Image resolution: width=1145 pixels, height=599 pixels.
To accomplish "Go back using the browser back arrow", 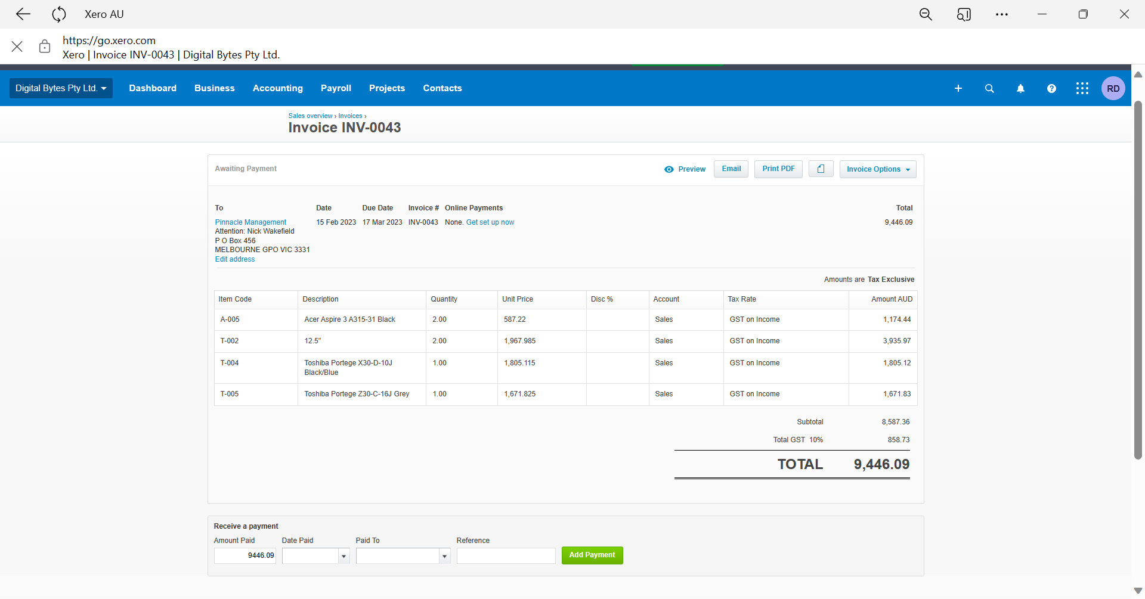I will pyautogui.click(x=23, y=14).
